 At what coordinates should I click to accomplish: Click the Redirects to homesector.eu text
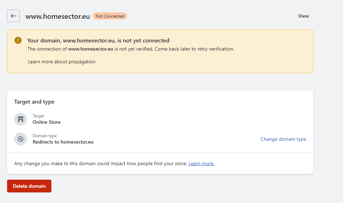click(63, 142)
